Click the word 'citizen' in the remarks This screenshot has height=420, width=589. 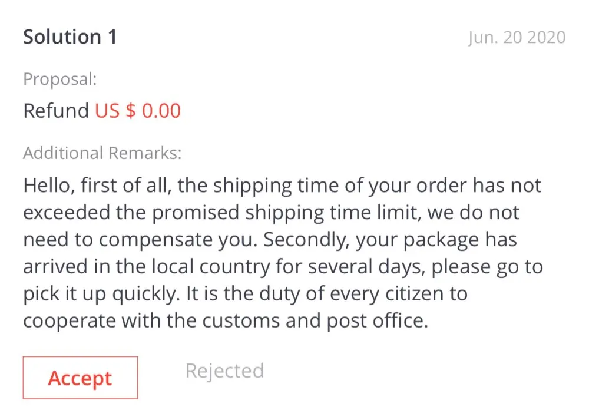pos(376,294)
